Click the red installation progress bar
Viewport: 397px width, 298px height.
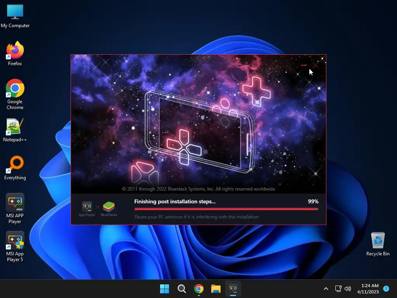tap(226, 209)
